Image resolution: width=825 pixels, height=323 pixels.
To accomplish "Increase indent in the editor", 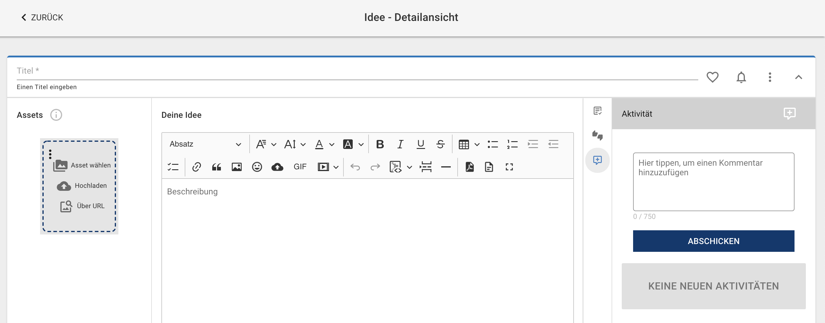I will point(533,144).
